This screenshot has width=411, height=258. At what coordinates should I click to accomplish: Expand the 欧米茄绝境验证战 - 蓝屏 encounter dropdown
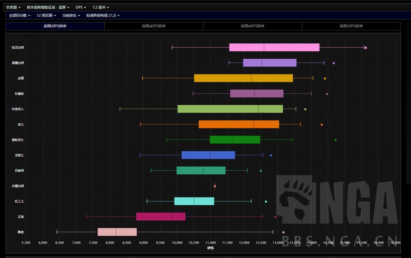(x=51, y=7)
